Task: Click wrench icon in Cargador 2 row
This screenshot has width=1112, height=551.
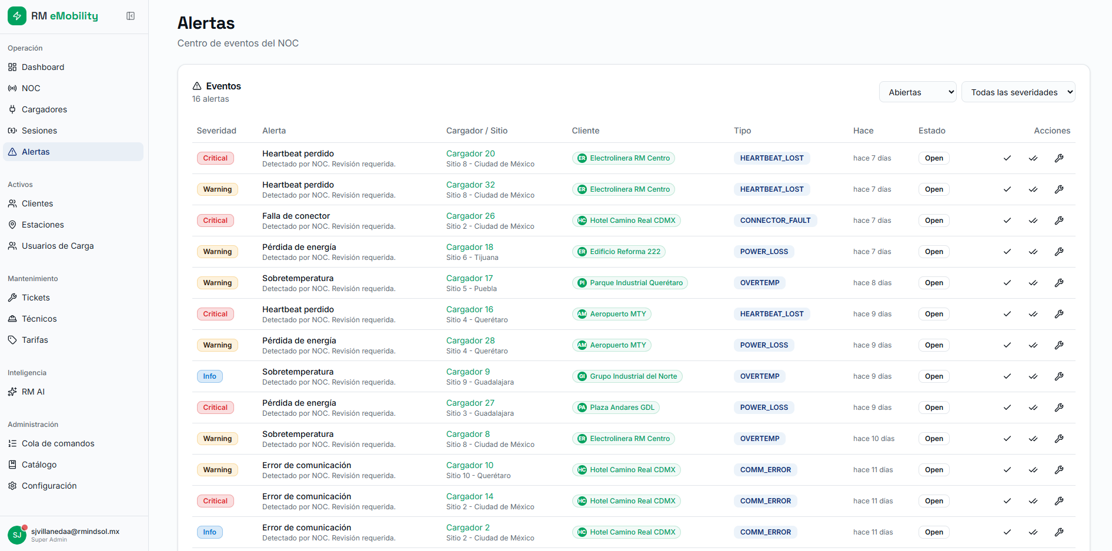Action: tap(1059, 532)
